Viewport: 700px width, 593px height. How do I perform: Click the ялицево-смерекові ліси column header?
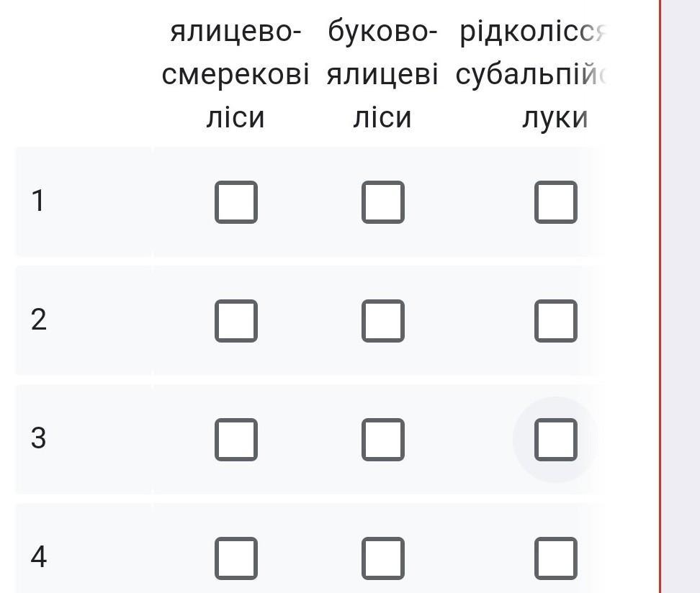point(235,75)
